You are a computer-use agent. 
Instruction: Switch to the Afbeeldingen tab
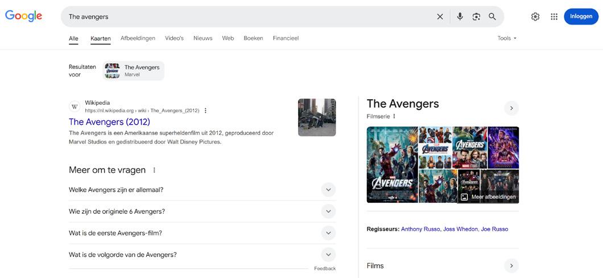point(138,38)
